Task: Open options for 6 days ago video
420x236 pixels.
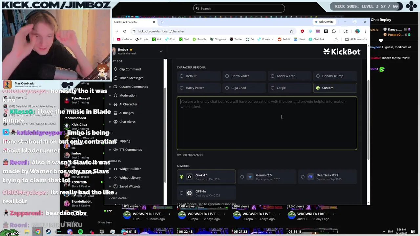Action: click(334, 214)
